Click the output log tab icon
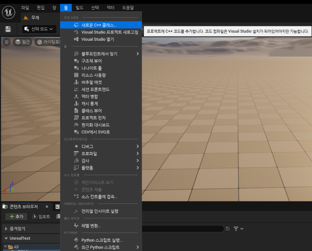 point(57,207)
